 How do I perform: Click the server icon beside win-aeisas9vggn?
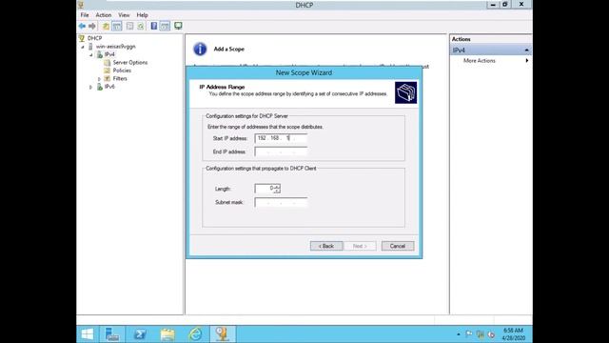click(90, 47)
